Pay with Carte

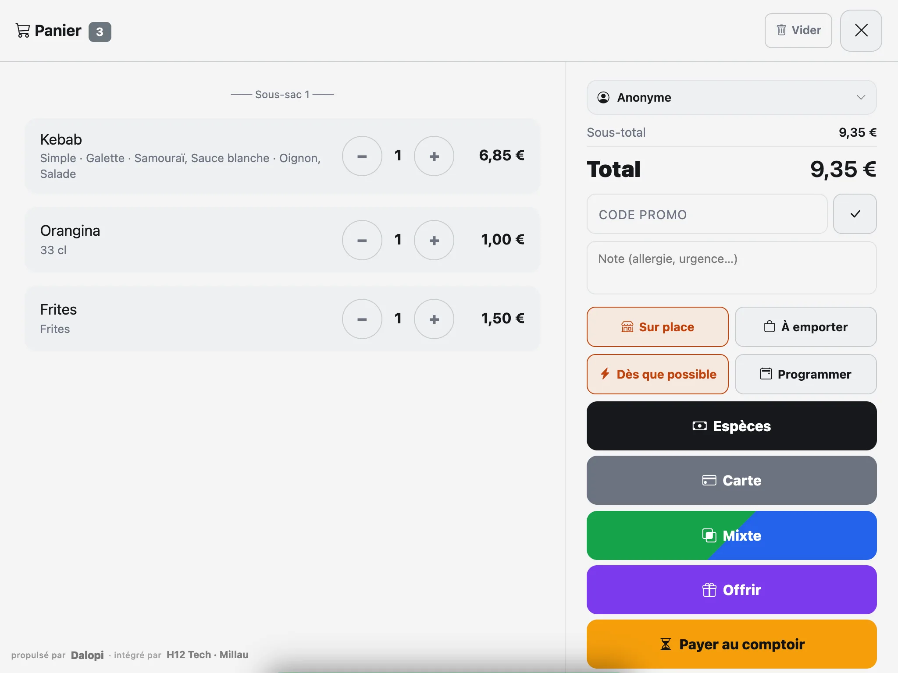(731, 480)
